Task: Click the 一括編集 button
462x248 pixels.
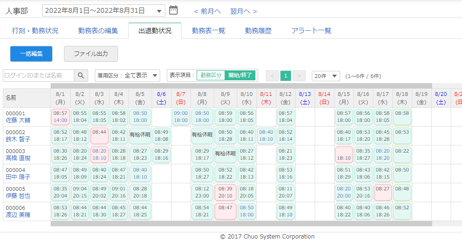Action: 31,54
